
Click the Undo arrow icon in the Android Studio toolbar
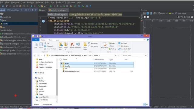tap(7, 6)
